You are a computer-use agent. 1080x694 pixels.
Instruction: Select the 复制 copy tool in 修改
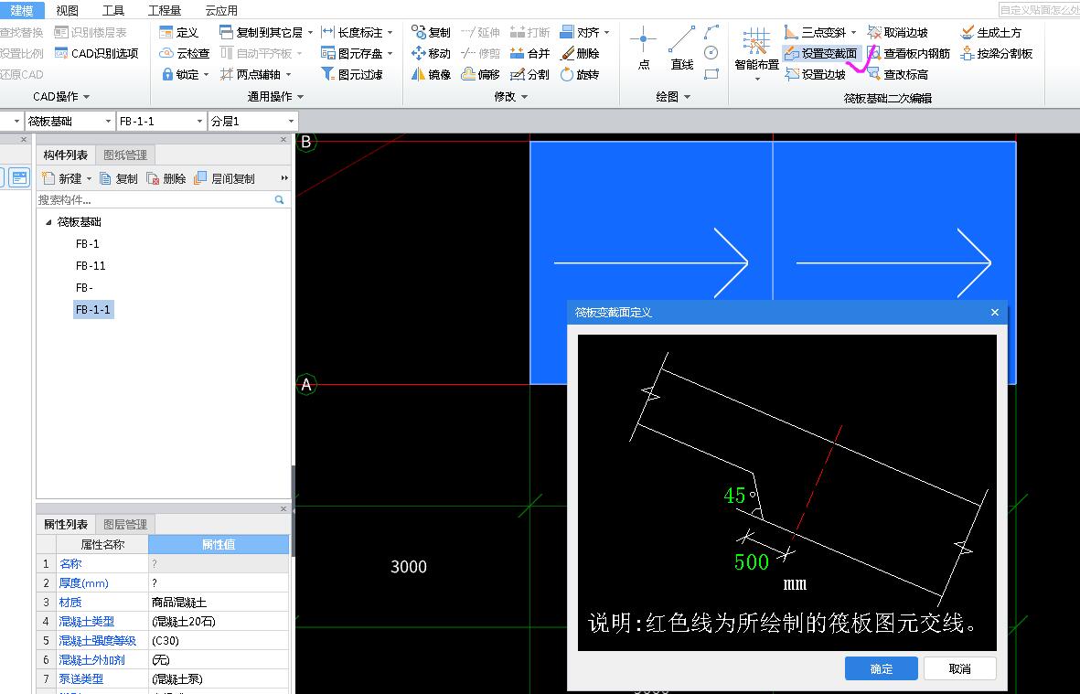(x=431, y=32)
